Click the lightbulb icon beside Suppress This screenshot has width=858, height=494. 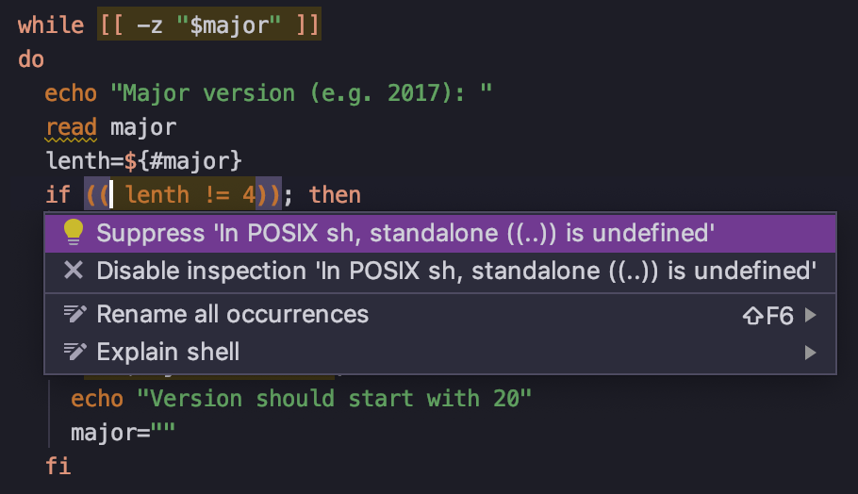(73, 233)
